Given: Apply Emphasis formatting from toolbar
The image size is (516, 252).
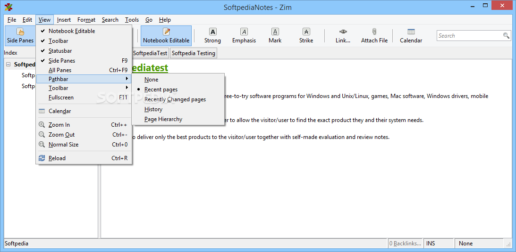Looking at the screenshot, I should click(244, 36).
